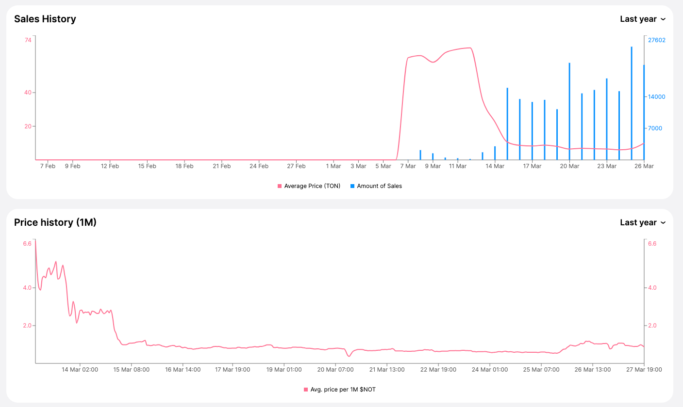Click the 27602 value on the right axis
683x407 pixels.
(657, 40)
